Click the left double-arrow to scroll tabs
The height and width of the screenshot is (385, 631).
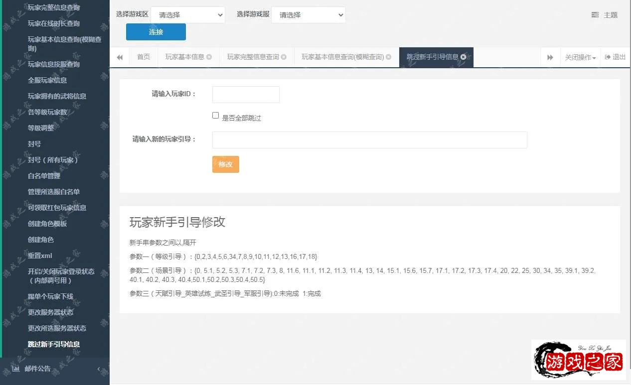tap(120, 57)
